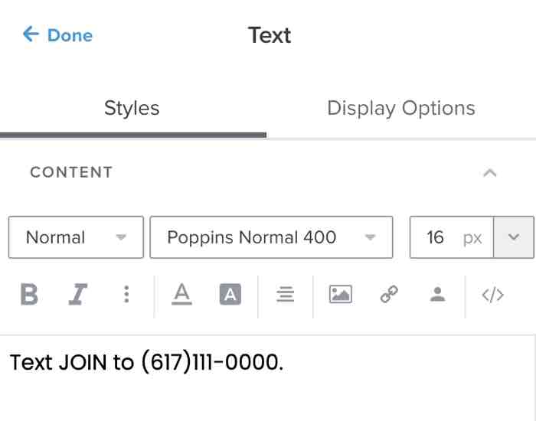
Task: Open the Normal paragraph style dropdown
Action: 76,237
